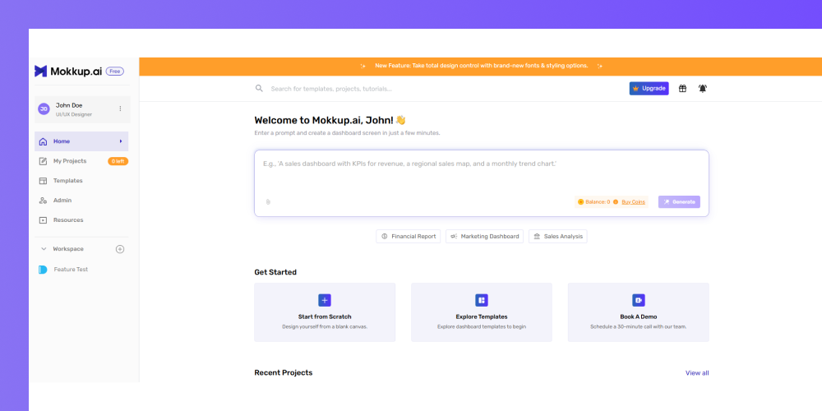This screenshot has width=822, height=411.
Task: Click the New Feature announcement banner
Action: [481, 66]
